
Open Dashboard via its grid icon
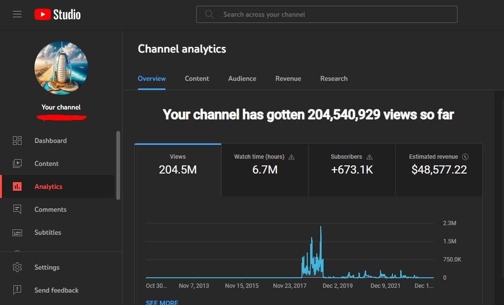[x=17, y=141]
